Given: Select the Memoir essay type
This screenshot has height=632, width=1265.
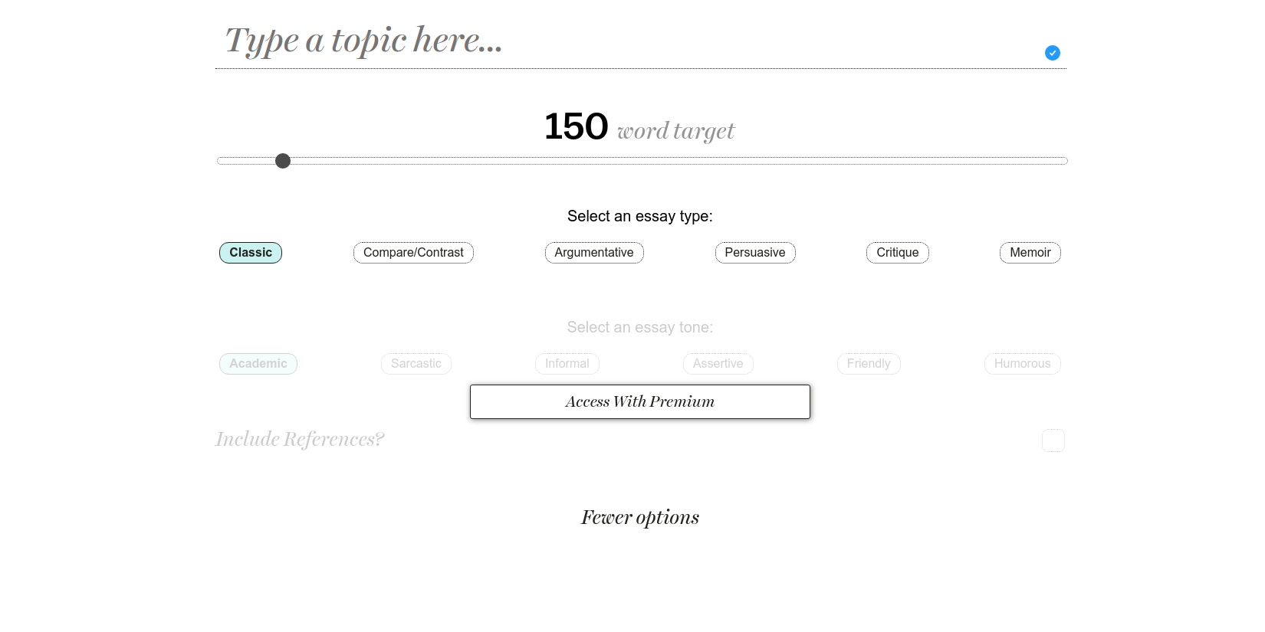Looking at the screenshot, I should [x=1030, y=253].
